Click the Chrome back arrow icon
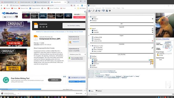Viewport: 174px width, 98px height. (2, 5)
